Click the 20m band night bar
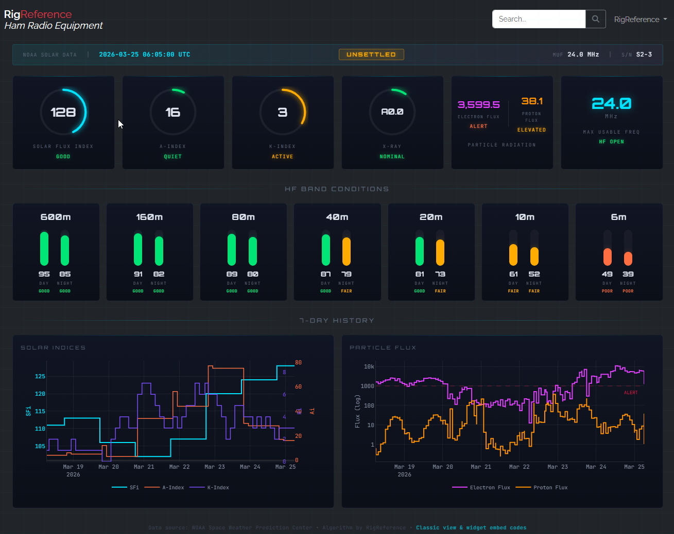The width and height of the screenshot is (674, 534). point(440,249)
